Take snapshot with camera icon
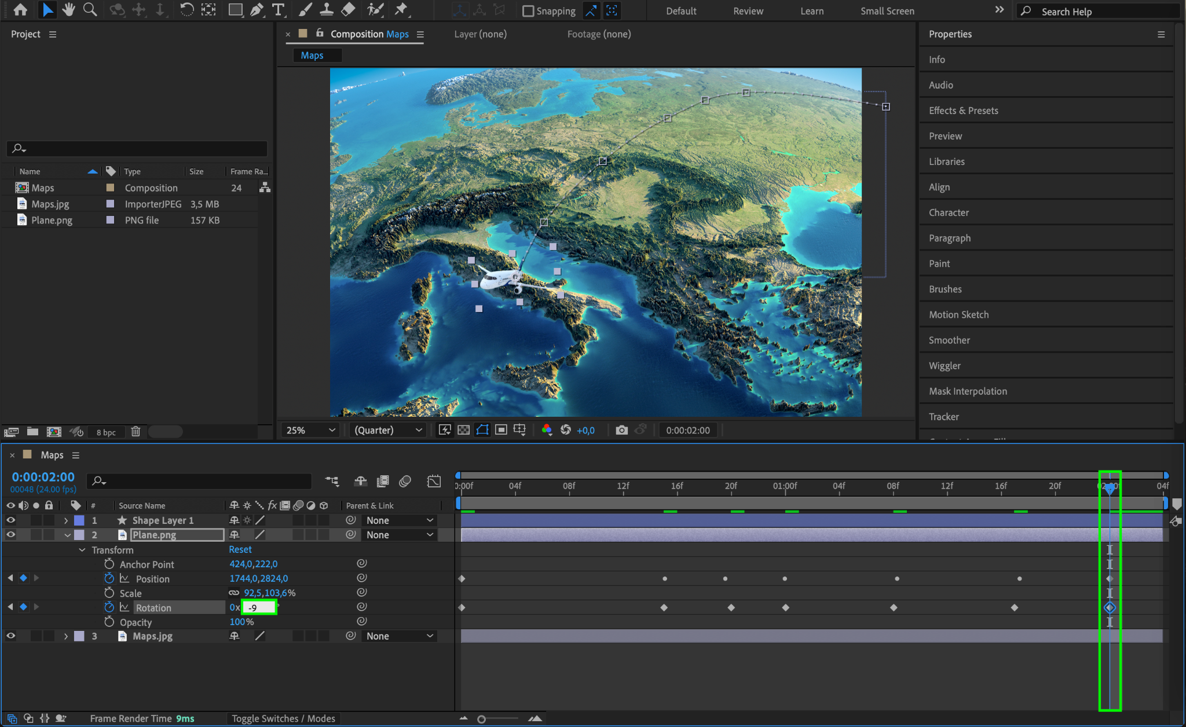Image resolution: width=1186 pixels, height=727 pixels. click(621, 430)
